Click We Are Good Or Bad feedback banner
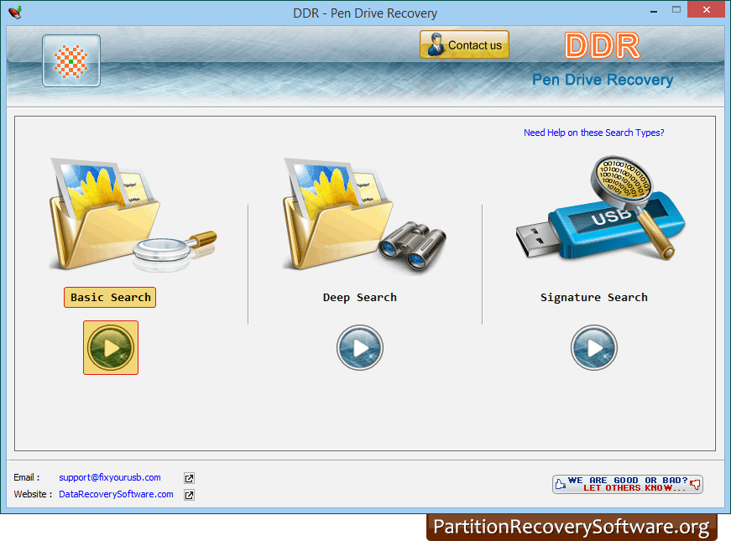The height and width of the screenshot is (541, 731). [x=628, y=484]
